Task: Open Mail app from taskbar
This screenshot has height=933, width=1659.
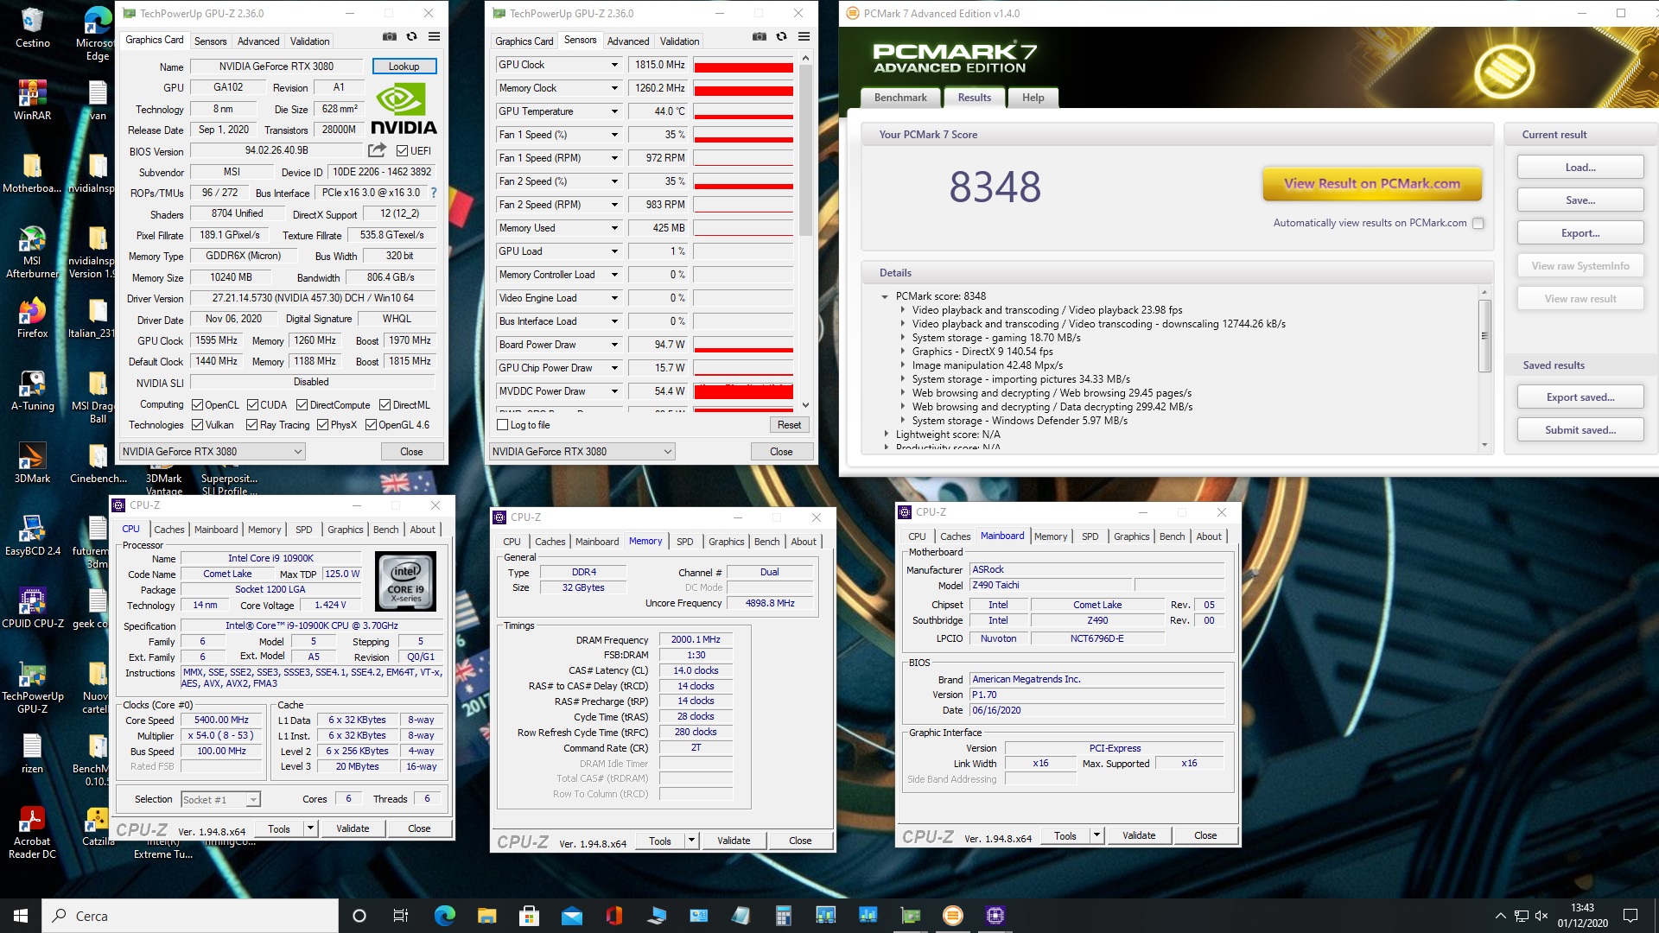Action: (571, 916)
